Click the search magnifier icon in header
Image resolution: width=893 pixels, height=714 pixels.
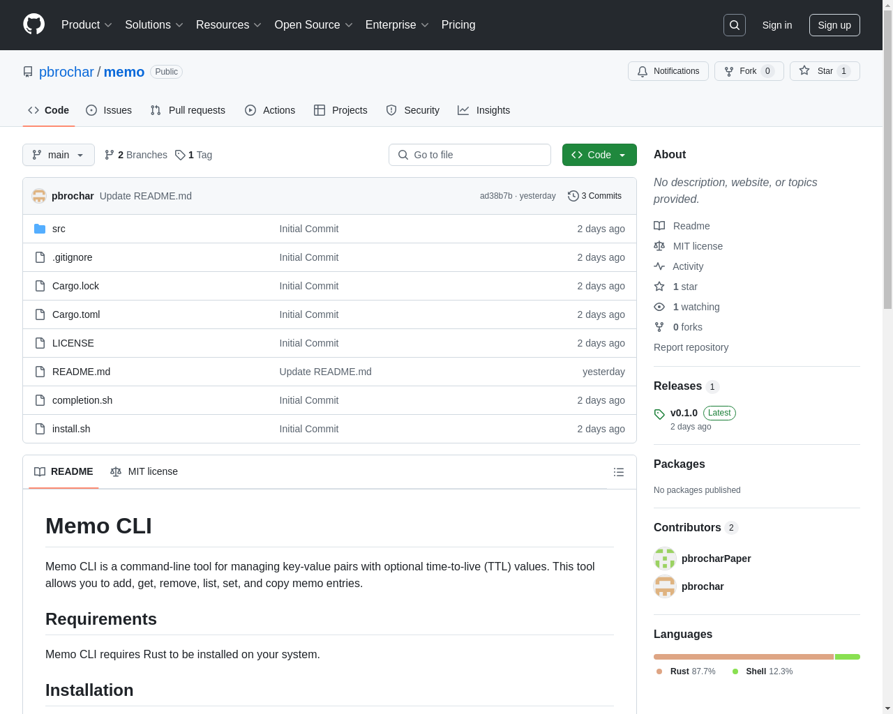735,25
